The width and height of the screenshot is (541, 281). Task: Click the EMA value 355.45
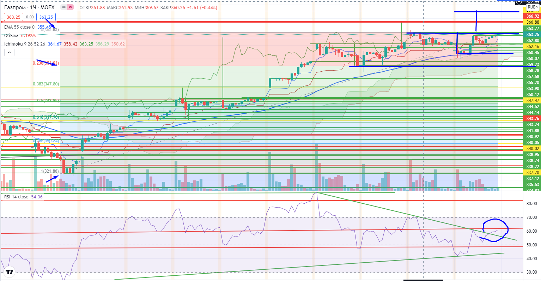click(x=44, y=27)
